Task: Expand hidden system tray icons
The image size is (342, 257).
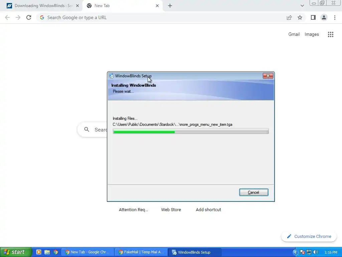Action: [x=295, y=252]
